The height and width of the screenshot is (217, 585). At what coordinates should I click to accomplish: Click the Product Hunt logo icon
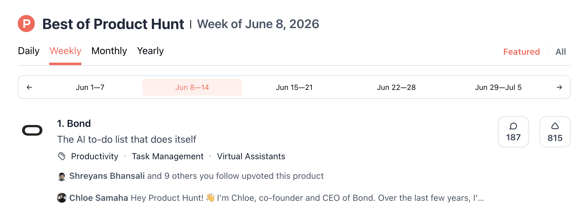tap(26, 24)
